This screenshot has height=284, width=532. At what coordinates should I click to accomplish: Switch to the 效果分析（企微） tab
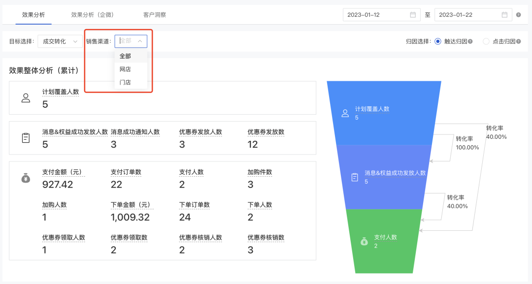[93, 15]
